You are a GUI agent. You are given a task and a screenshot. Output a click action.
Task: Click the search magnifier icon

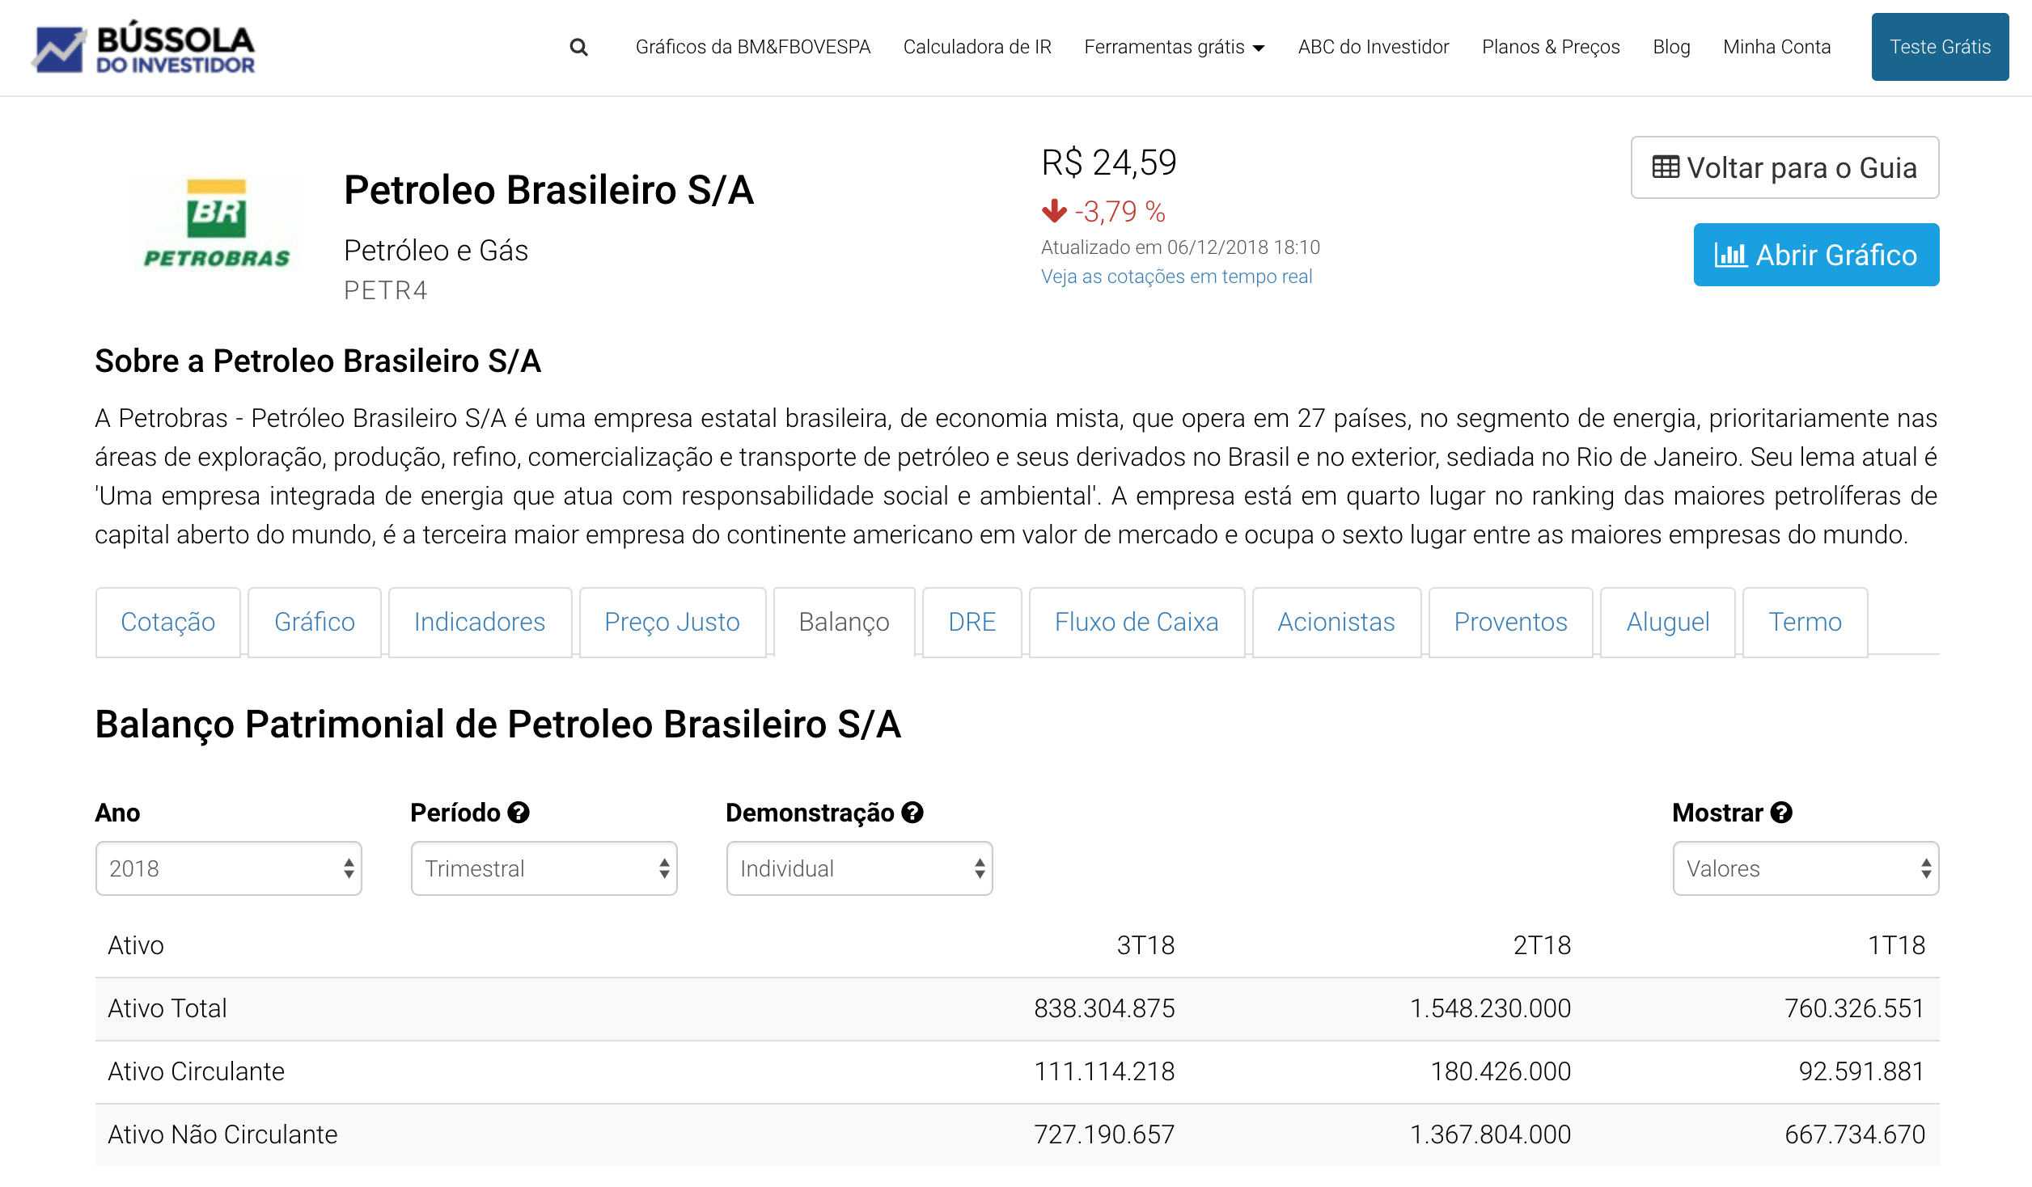578,47
